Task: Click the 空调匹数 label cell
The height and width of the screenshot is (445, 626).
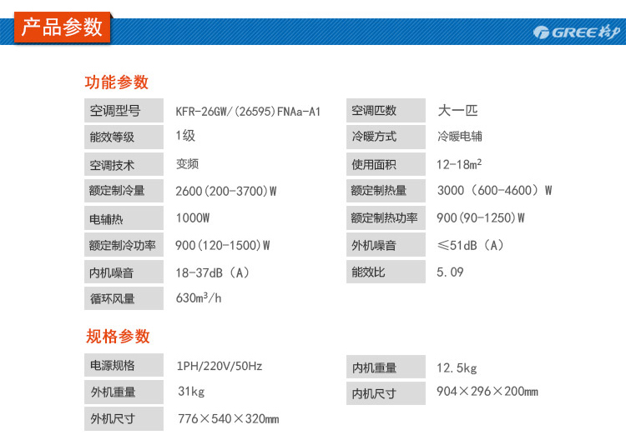Action: 386,111
